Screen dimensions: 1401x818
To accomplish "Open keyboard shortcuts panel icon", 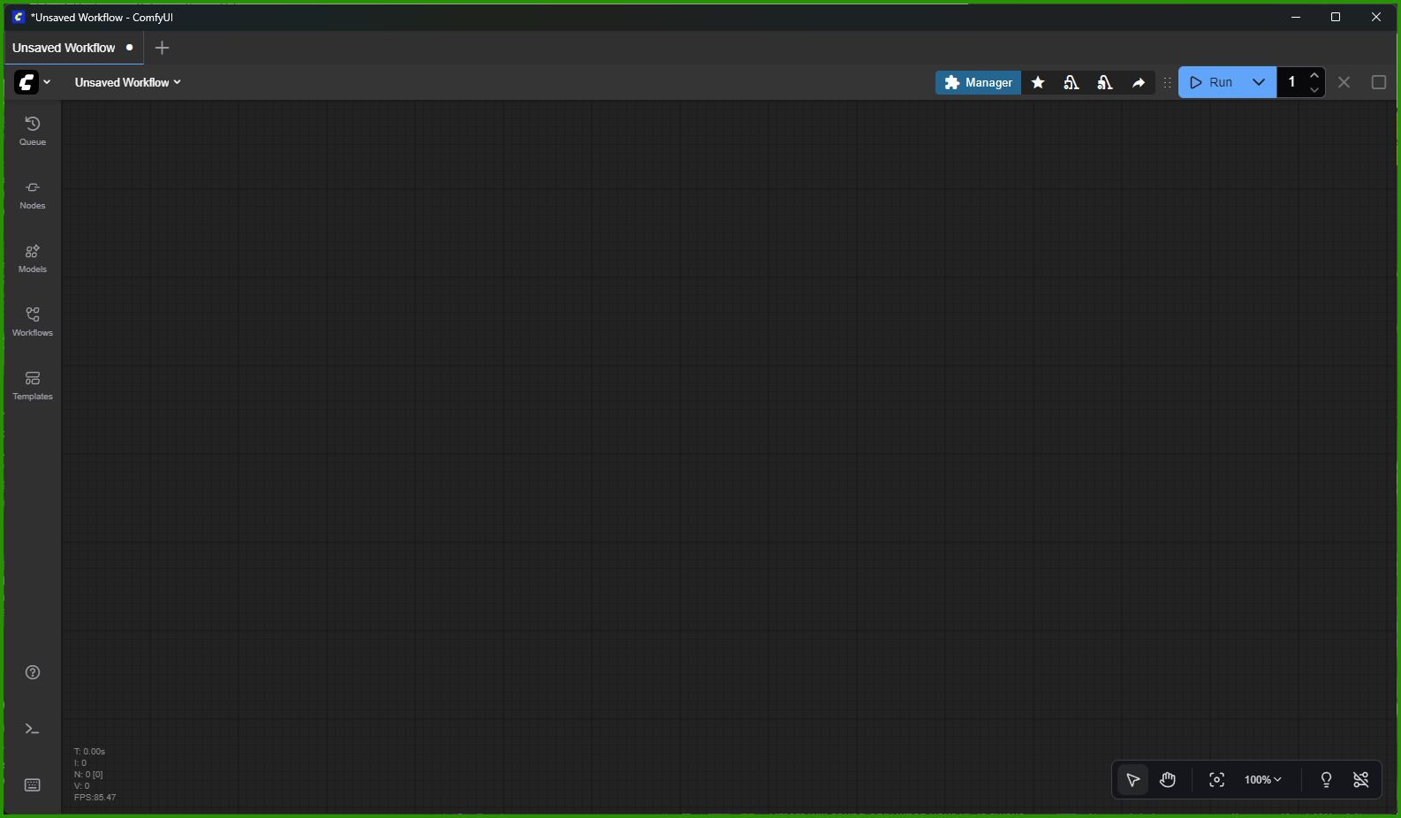I will point(33,785).
